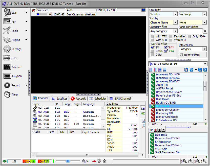Viewport: 210px width, 166px height.
Task: Switch to the Records tab
Action: [x=78, y=99]
